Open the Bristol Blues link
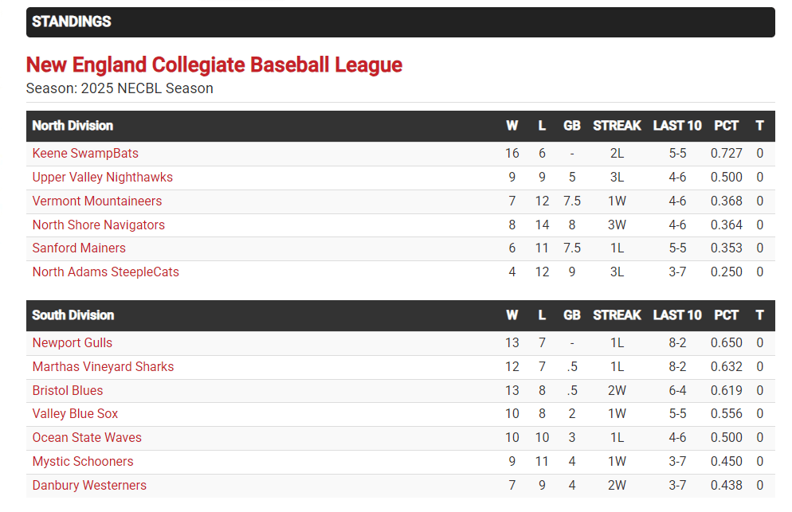 pyautogui.click(x=68, y=391)
